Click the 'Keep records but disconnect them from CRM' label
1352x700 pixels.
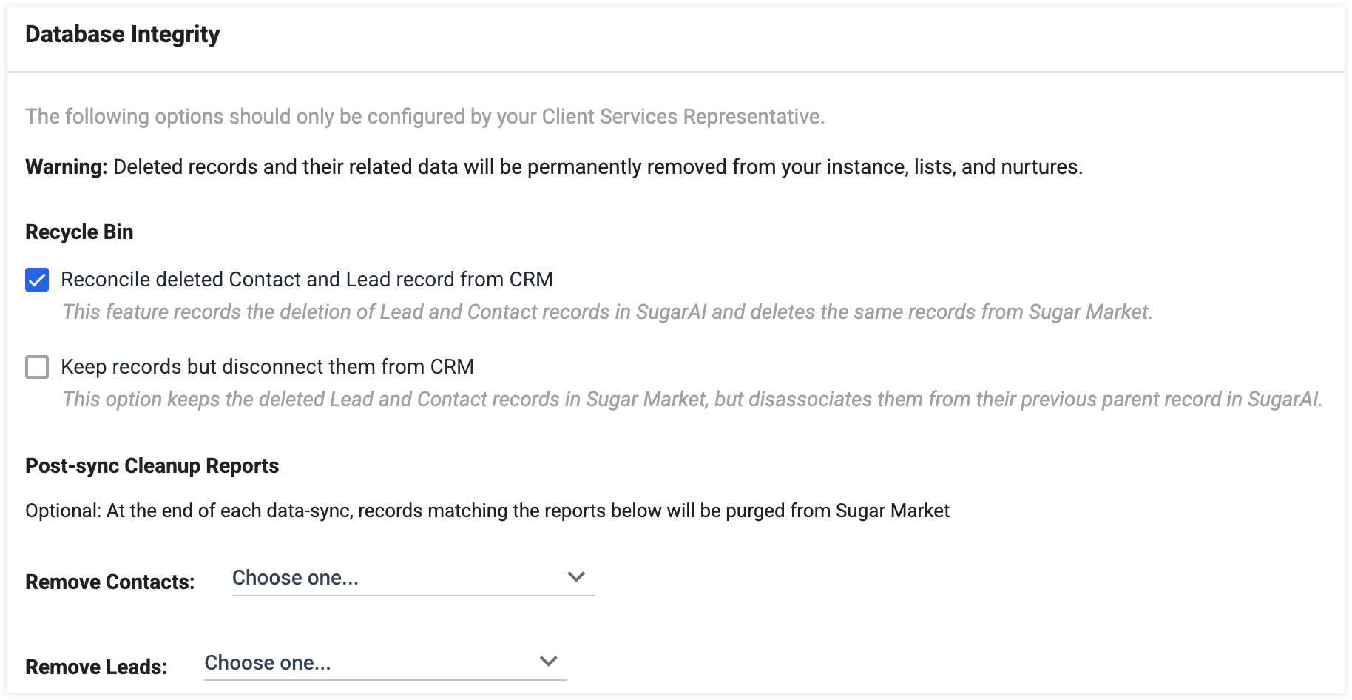tap(267, 367)
